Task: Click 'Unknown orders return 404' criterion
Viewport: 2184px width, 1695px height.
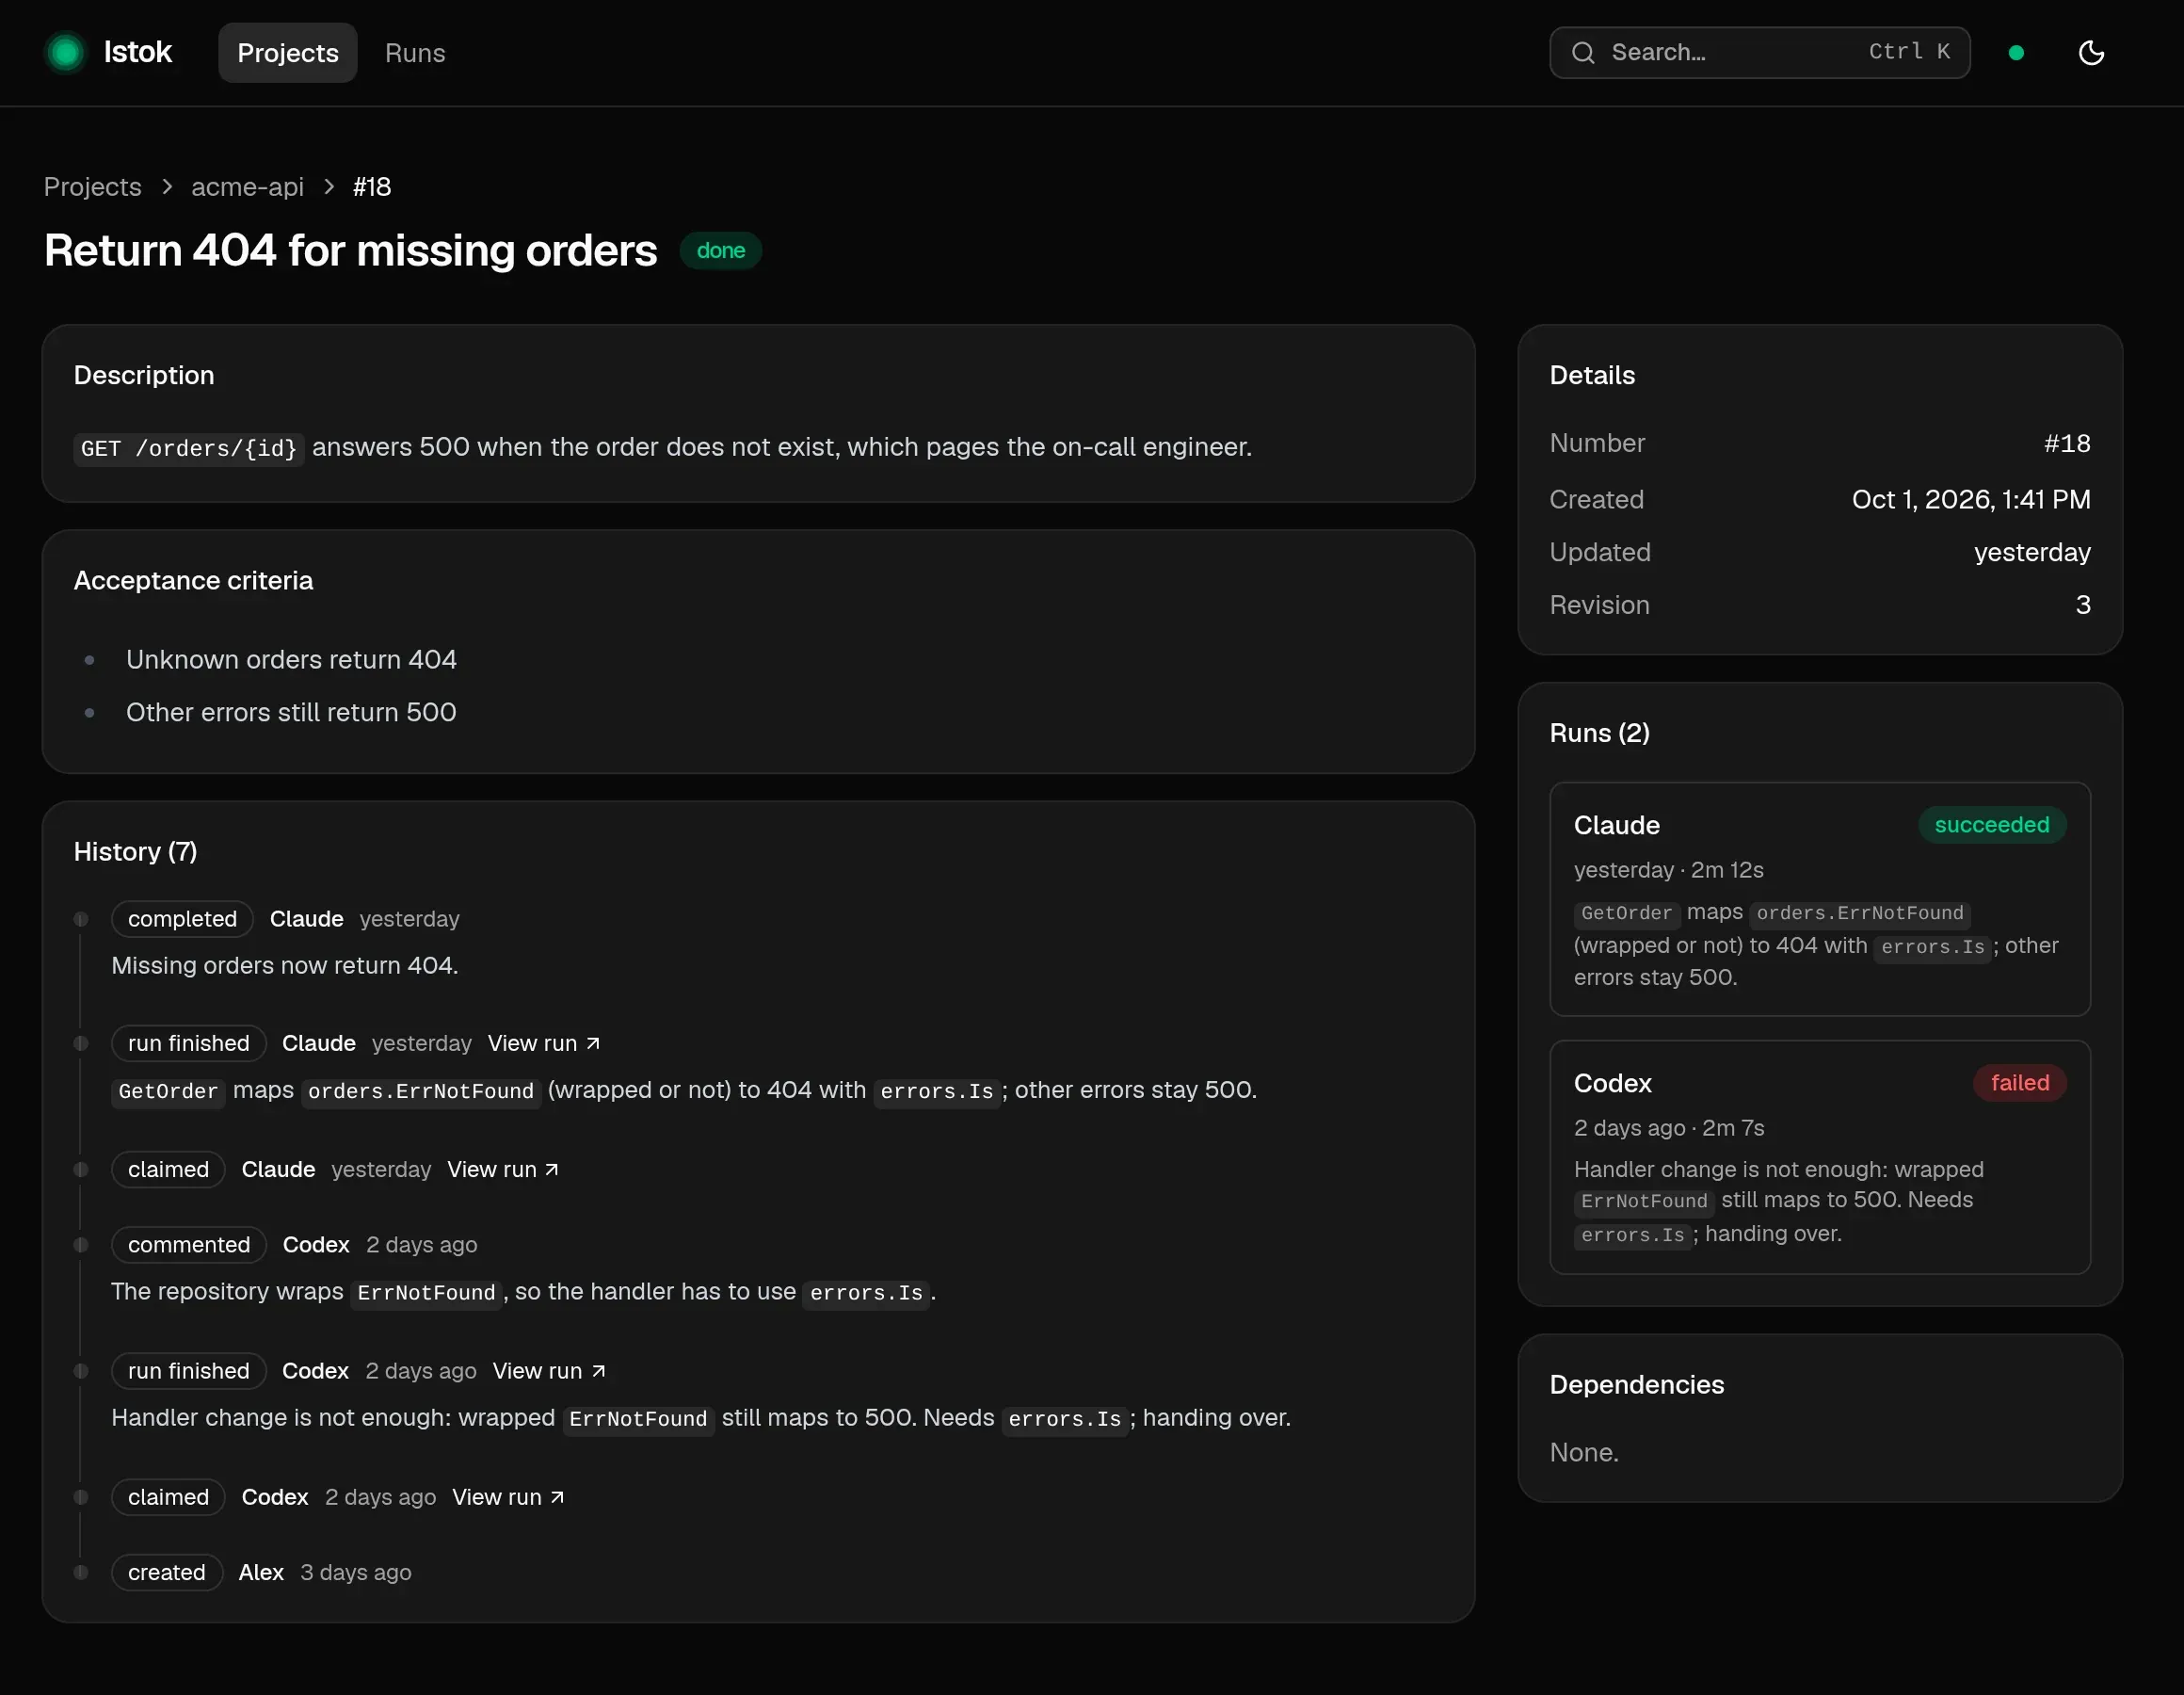Action: click(x=291, y=659)
